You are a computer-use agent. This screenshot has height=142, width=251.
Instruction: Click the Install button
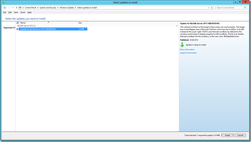tap(227, 135)
